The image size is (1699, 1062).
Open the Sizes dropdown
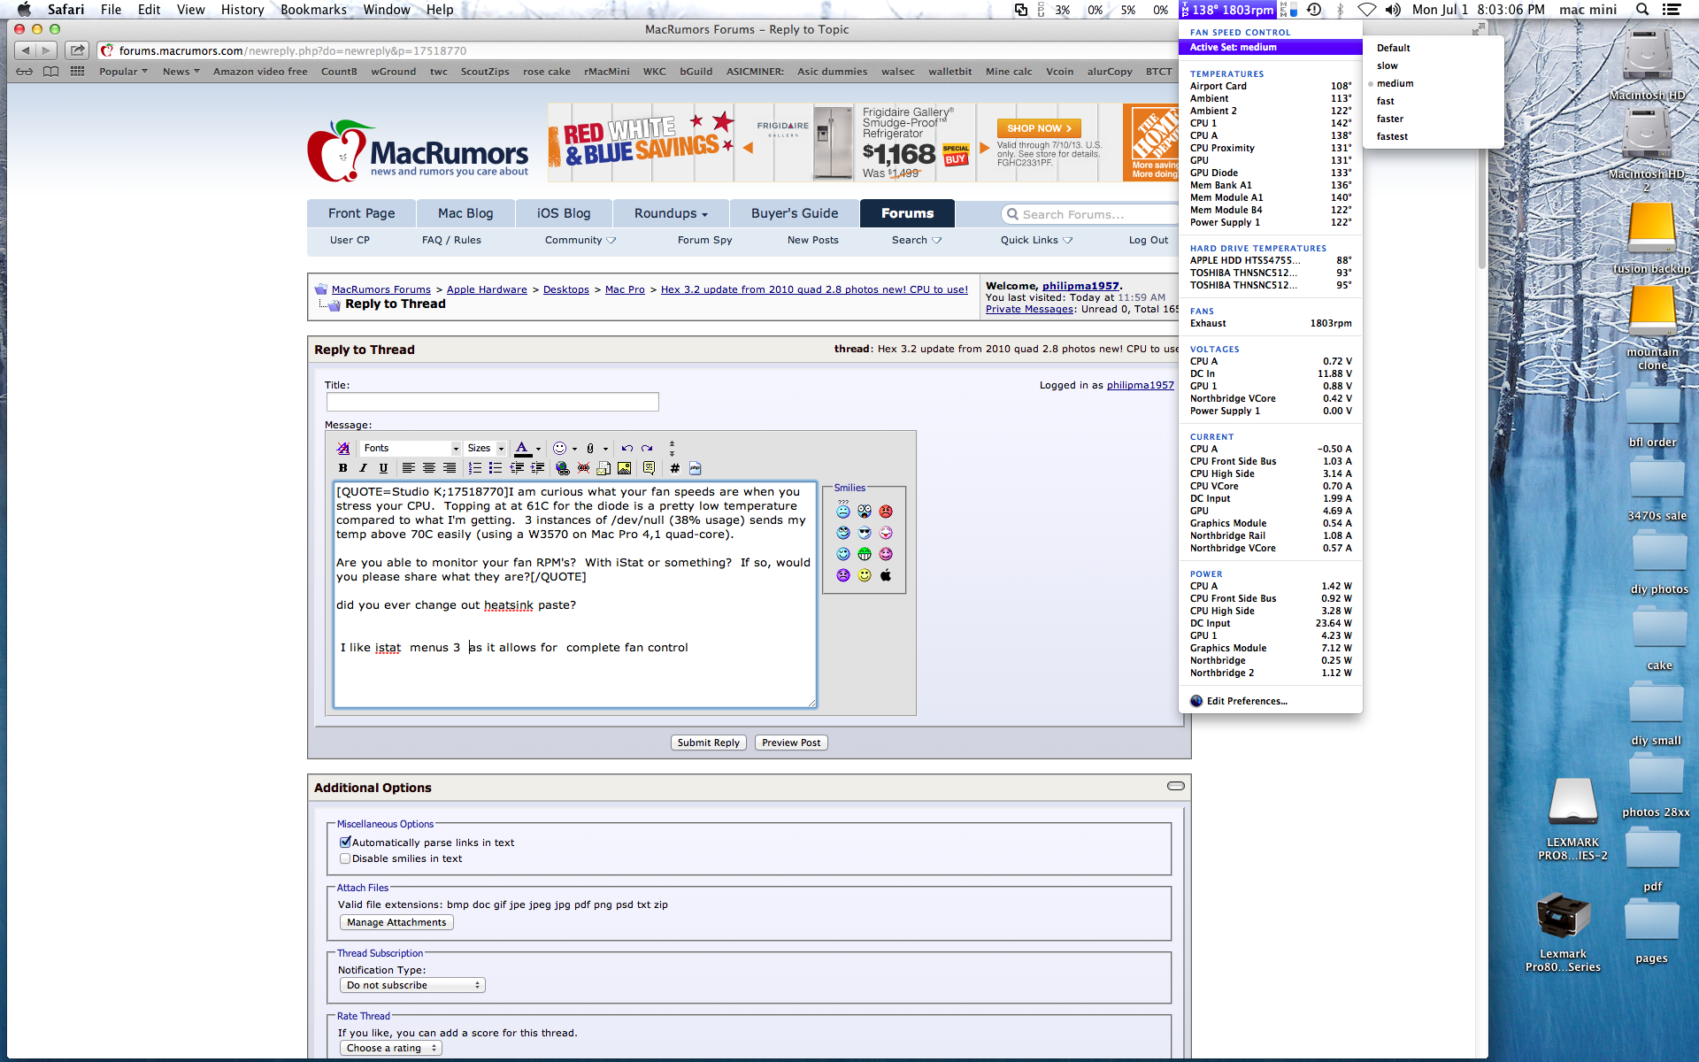click(485, 449)
